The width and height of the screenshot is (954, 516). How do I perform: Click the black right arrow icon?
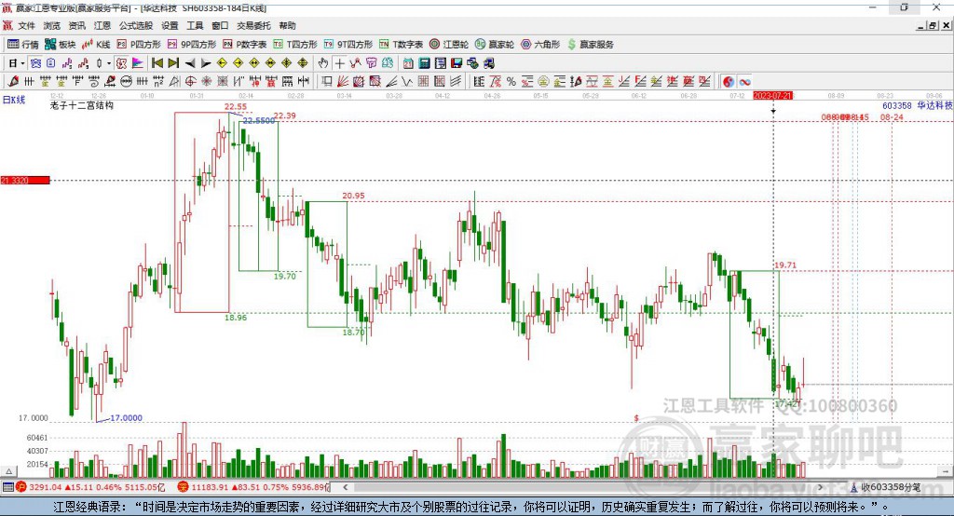206,63
